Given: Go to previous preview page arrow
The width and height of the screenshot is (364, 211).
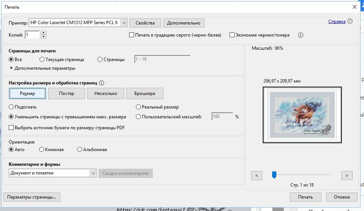Looking at the screenshot, I should tap(256, 175).
